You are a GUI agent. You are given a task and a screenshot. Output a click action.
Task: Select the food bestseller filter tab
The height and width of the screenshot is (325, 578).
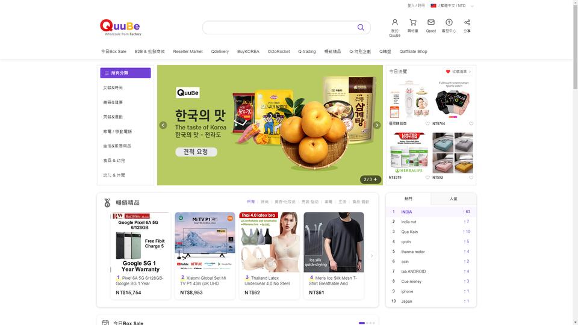click(361, 202)
